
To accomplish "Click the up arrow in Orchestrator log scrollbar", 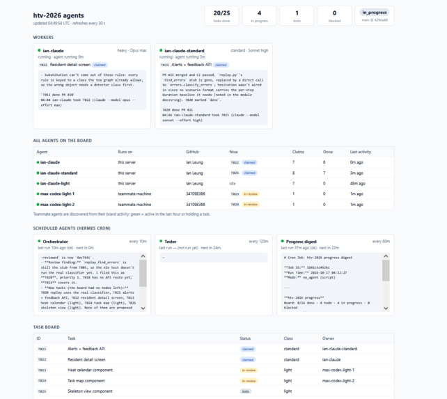I will click(x=143, y=256).
